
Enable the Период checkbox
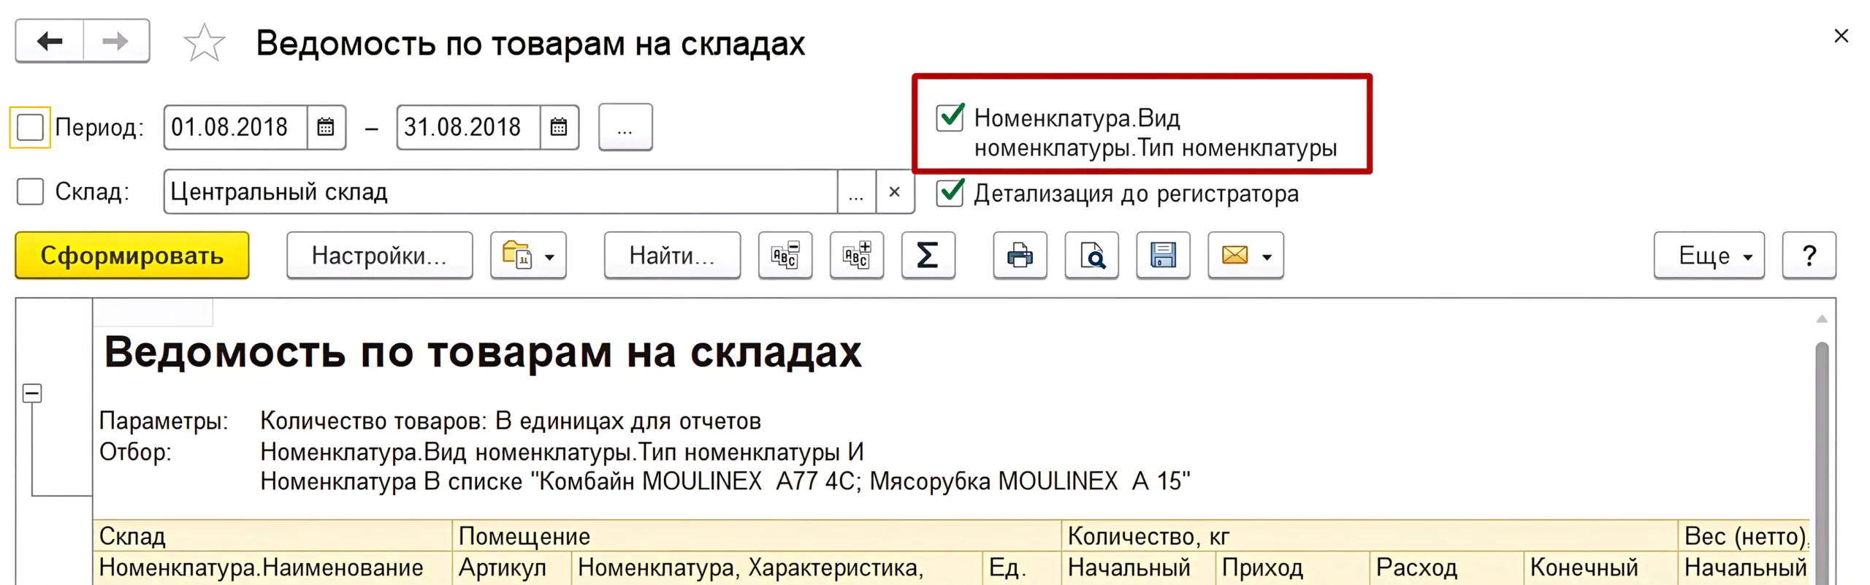pyautogui.click(x=30, y=127)
